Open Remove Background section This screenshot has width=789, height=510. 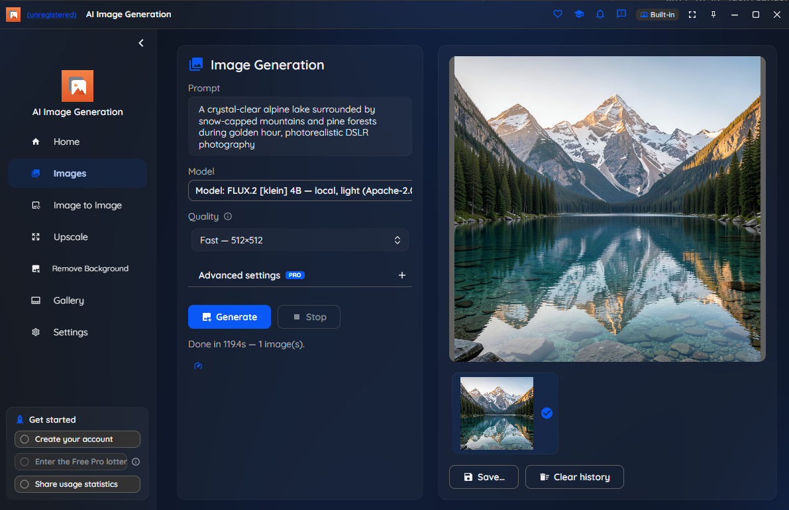pyautogui.click(x=78, y=269)
